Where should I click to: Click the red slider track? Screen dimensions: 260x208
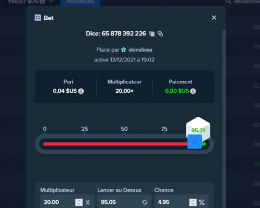click(x=115, y=144)
